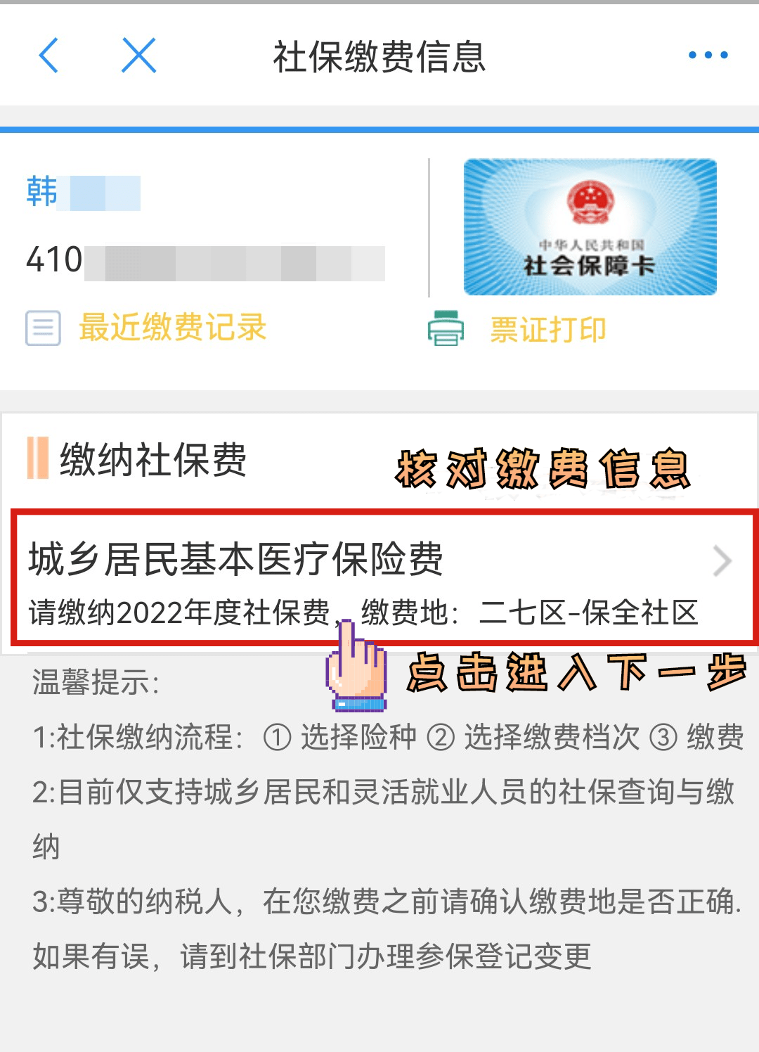
Task: Tap the national emblem on card
Action: [590, 200]
